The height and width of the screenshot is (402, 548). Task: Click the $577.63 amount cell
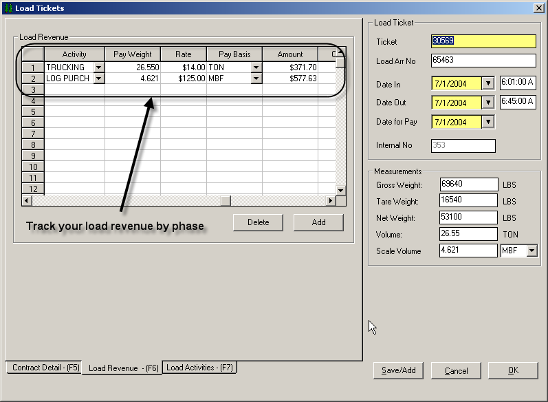point(290,78)
